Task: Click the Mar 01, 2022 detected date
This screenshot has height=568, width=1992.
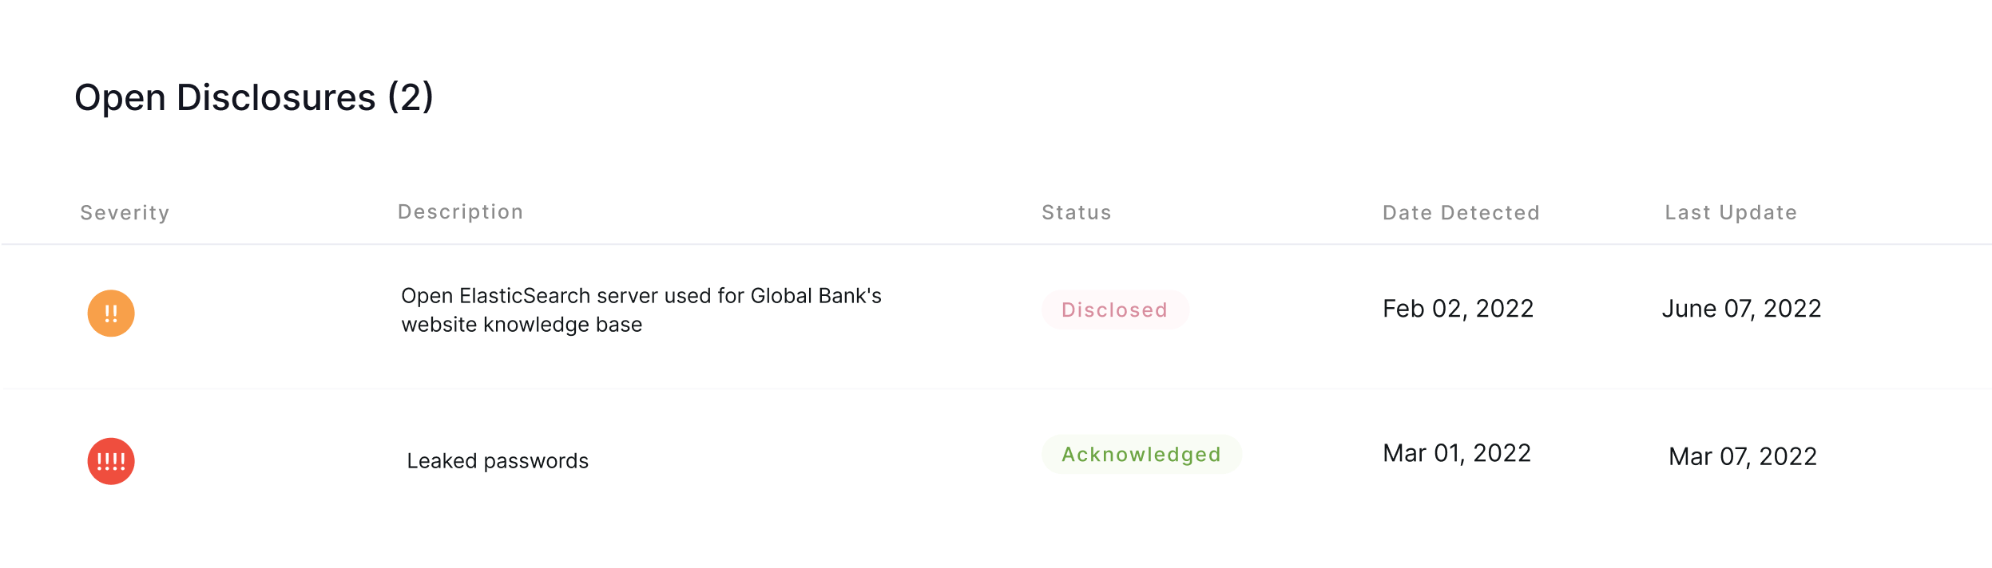Action: (1457, 453)
